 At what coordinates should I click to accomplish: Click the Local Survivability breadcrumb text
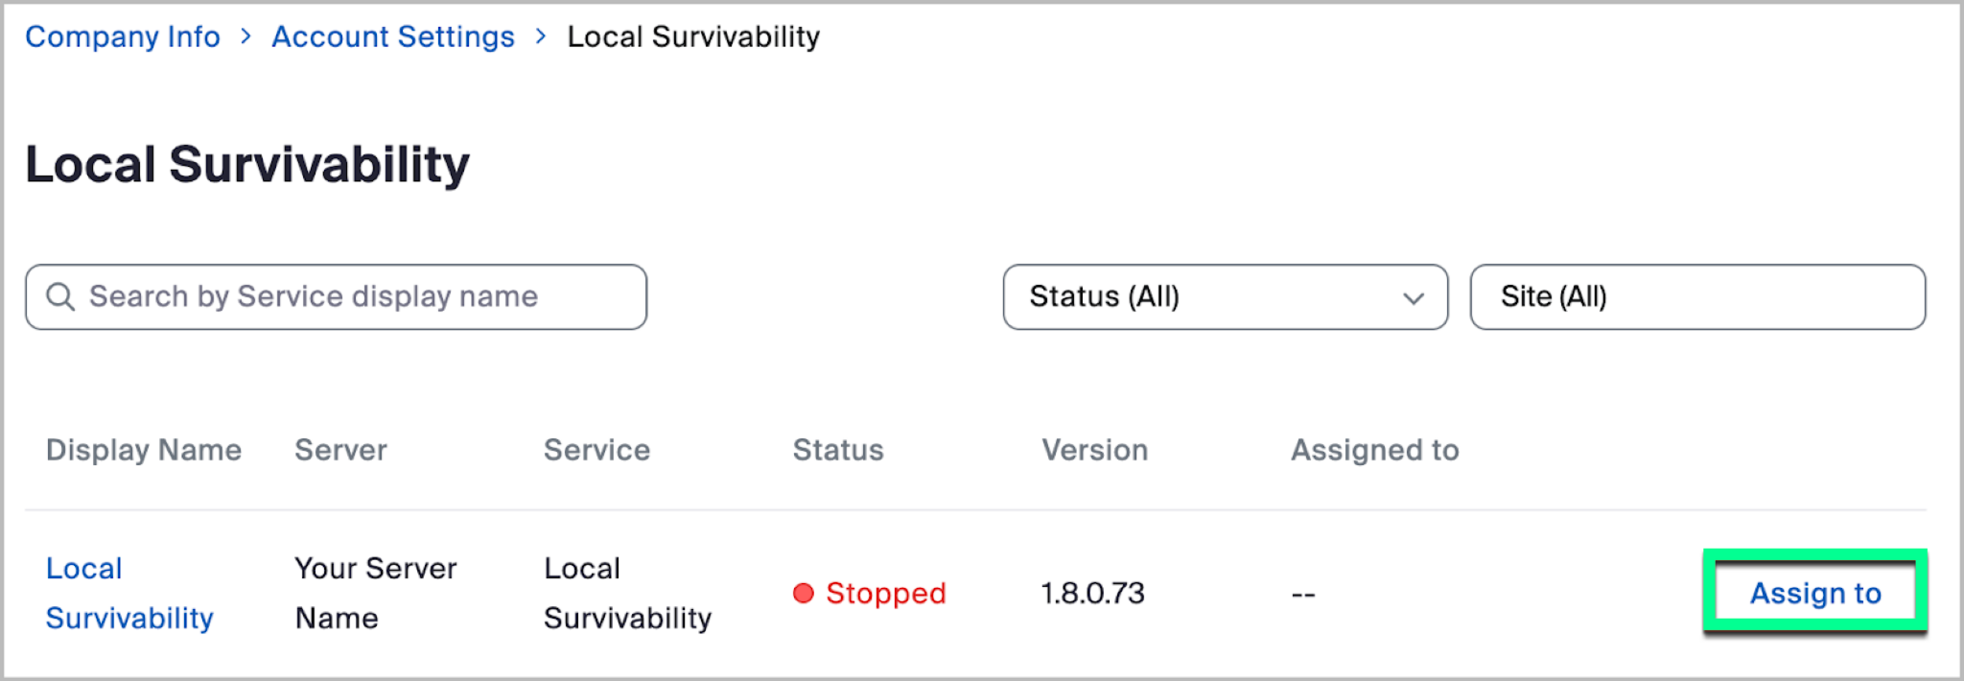tap(693, 36)
